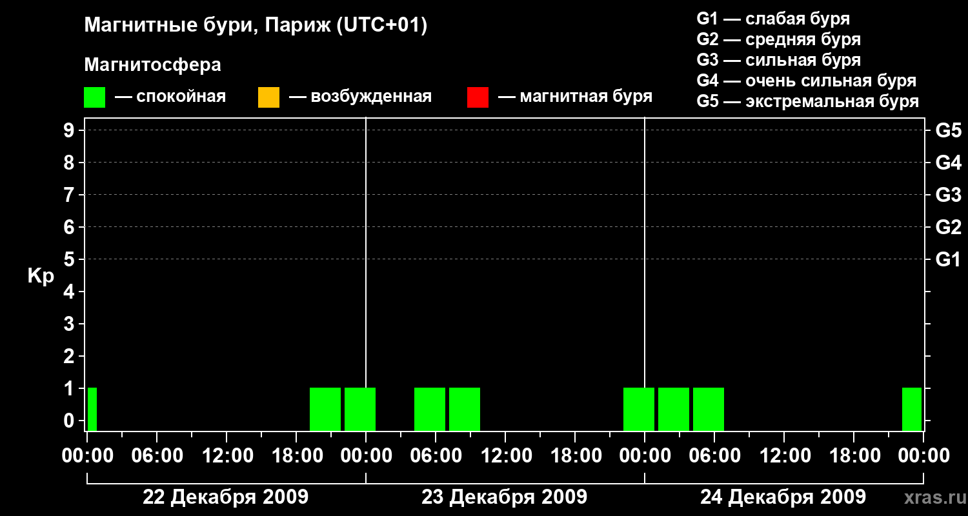Click the last green bar ending 24 December
Viewport: 968px width, 516px height.
912,409
